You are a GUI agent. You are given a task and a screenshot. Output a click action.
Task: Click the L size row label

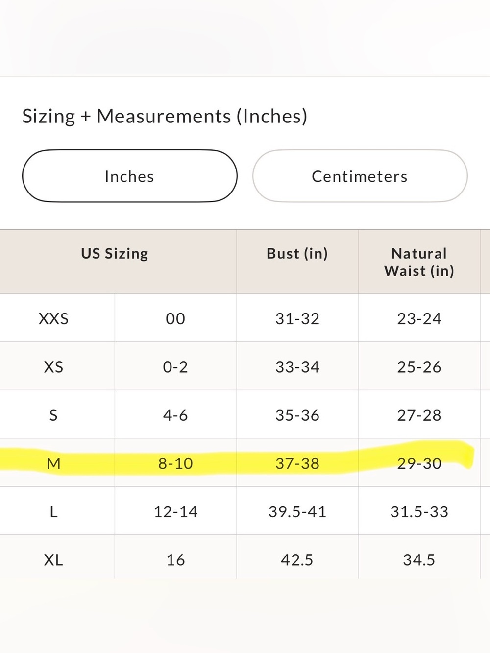(x=53, y=512)
